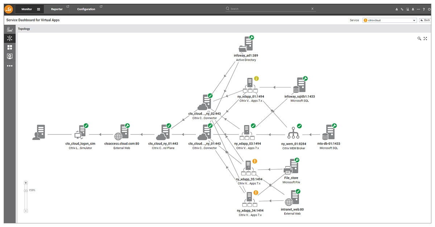Open the header more-options ellipsis
The width and height of the screenshot is (435, 227).
click(x=418, y=9)
